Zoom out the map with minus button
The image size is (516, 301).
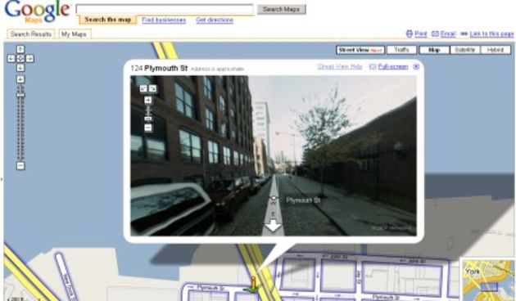[x=20, y=165]
